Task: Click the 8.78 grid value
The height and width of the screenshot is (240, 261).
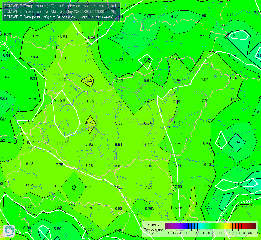Action: [x=88, y=208]
